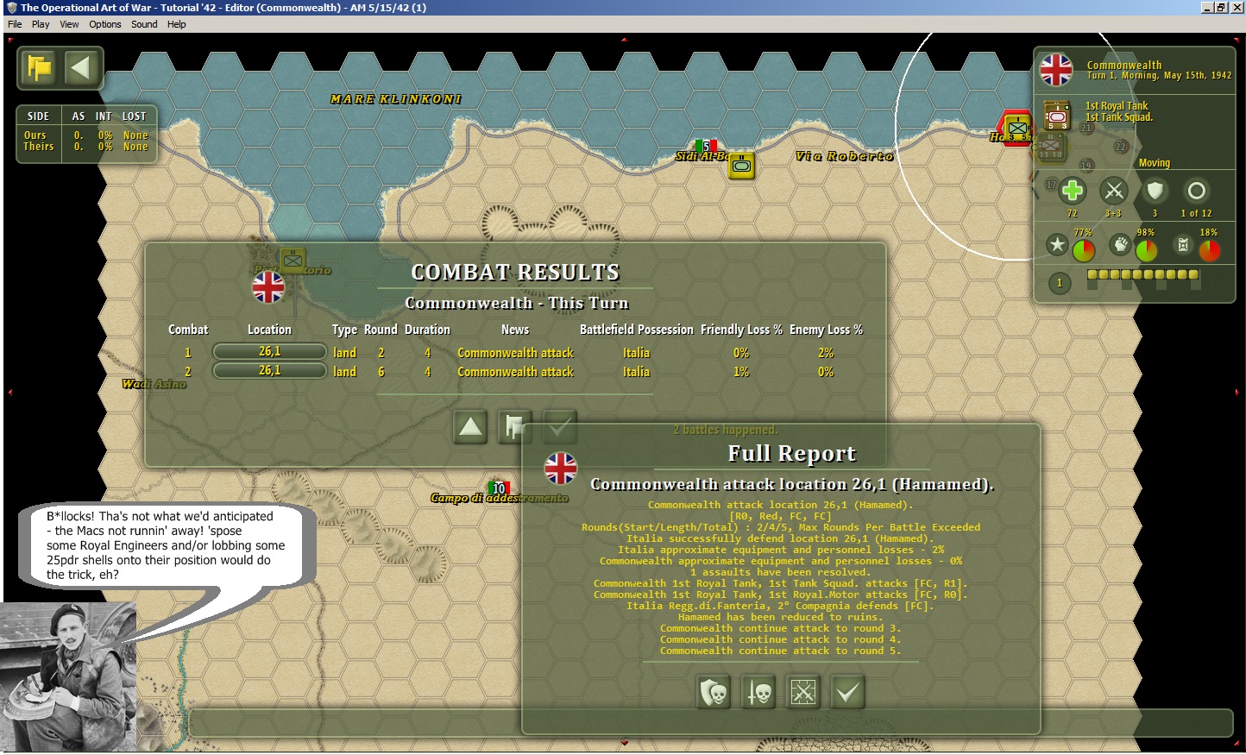Select the red-highlighted unit counter on the coast

click(x=1017, y=128)
